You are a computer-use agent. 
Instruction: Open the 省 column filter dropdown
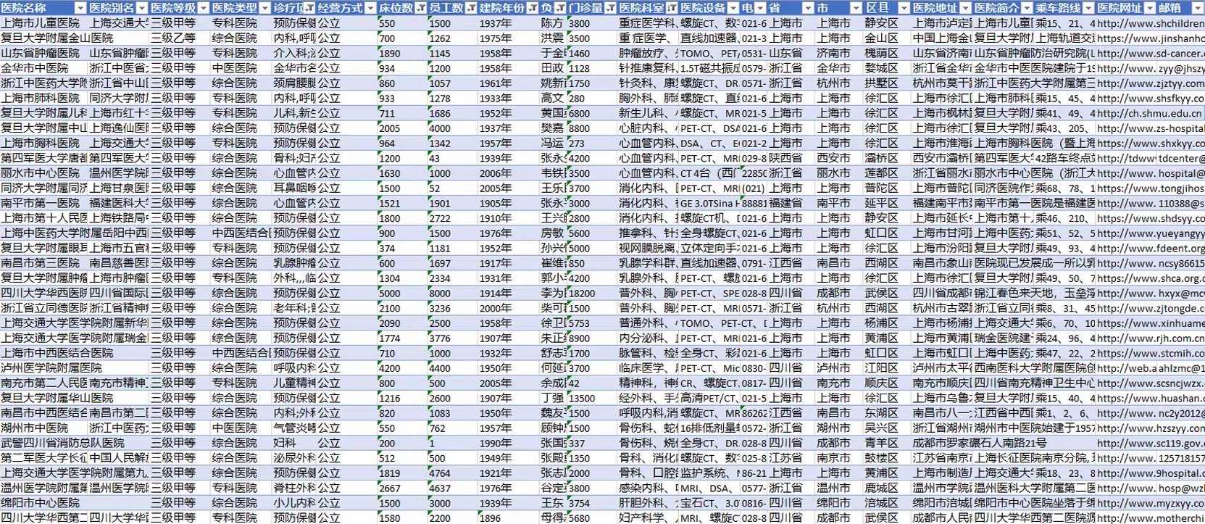pos(809,8)
